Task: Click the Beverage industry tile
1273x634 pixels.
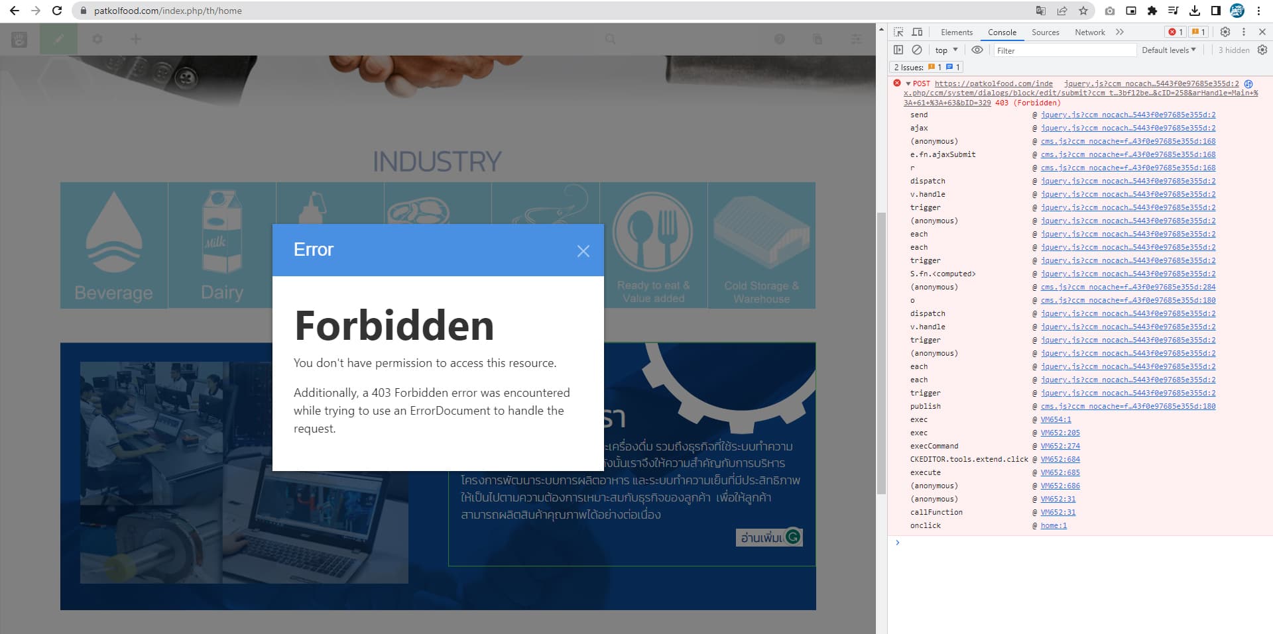Action: [x=113, y=245]
